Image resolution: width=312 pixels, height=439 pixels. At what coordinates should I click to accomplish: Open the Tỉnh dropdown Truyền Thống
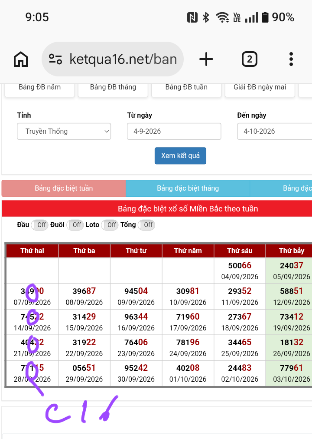coord(64,131)
